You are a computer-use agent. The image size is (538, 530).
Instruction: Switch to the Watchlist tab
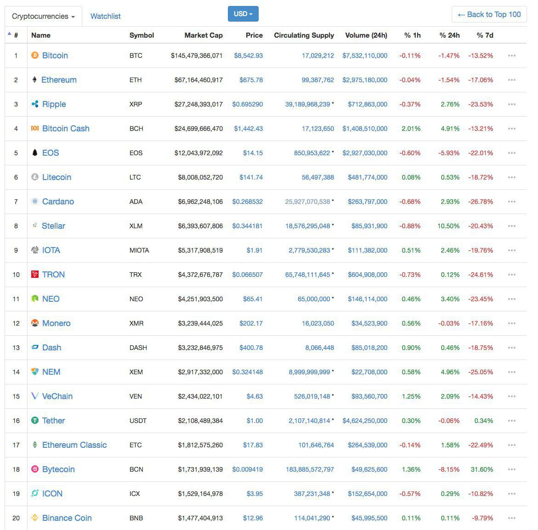pos(105,16)
